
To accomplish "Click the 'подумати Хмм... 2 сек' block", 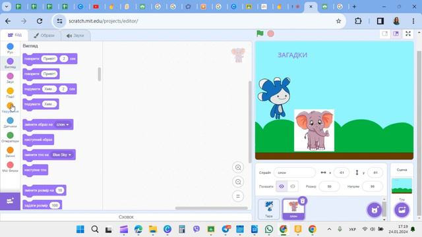I will click(50, 89).
